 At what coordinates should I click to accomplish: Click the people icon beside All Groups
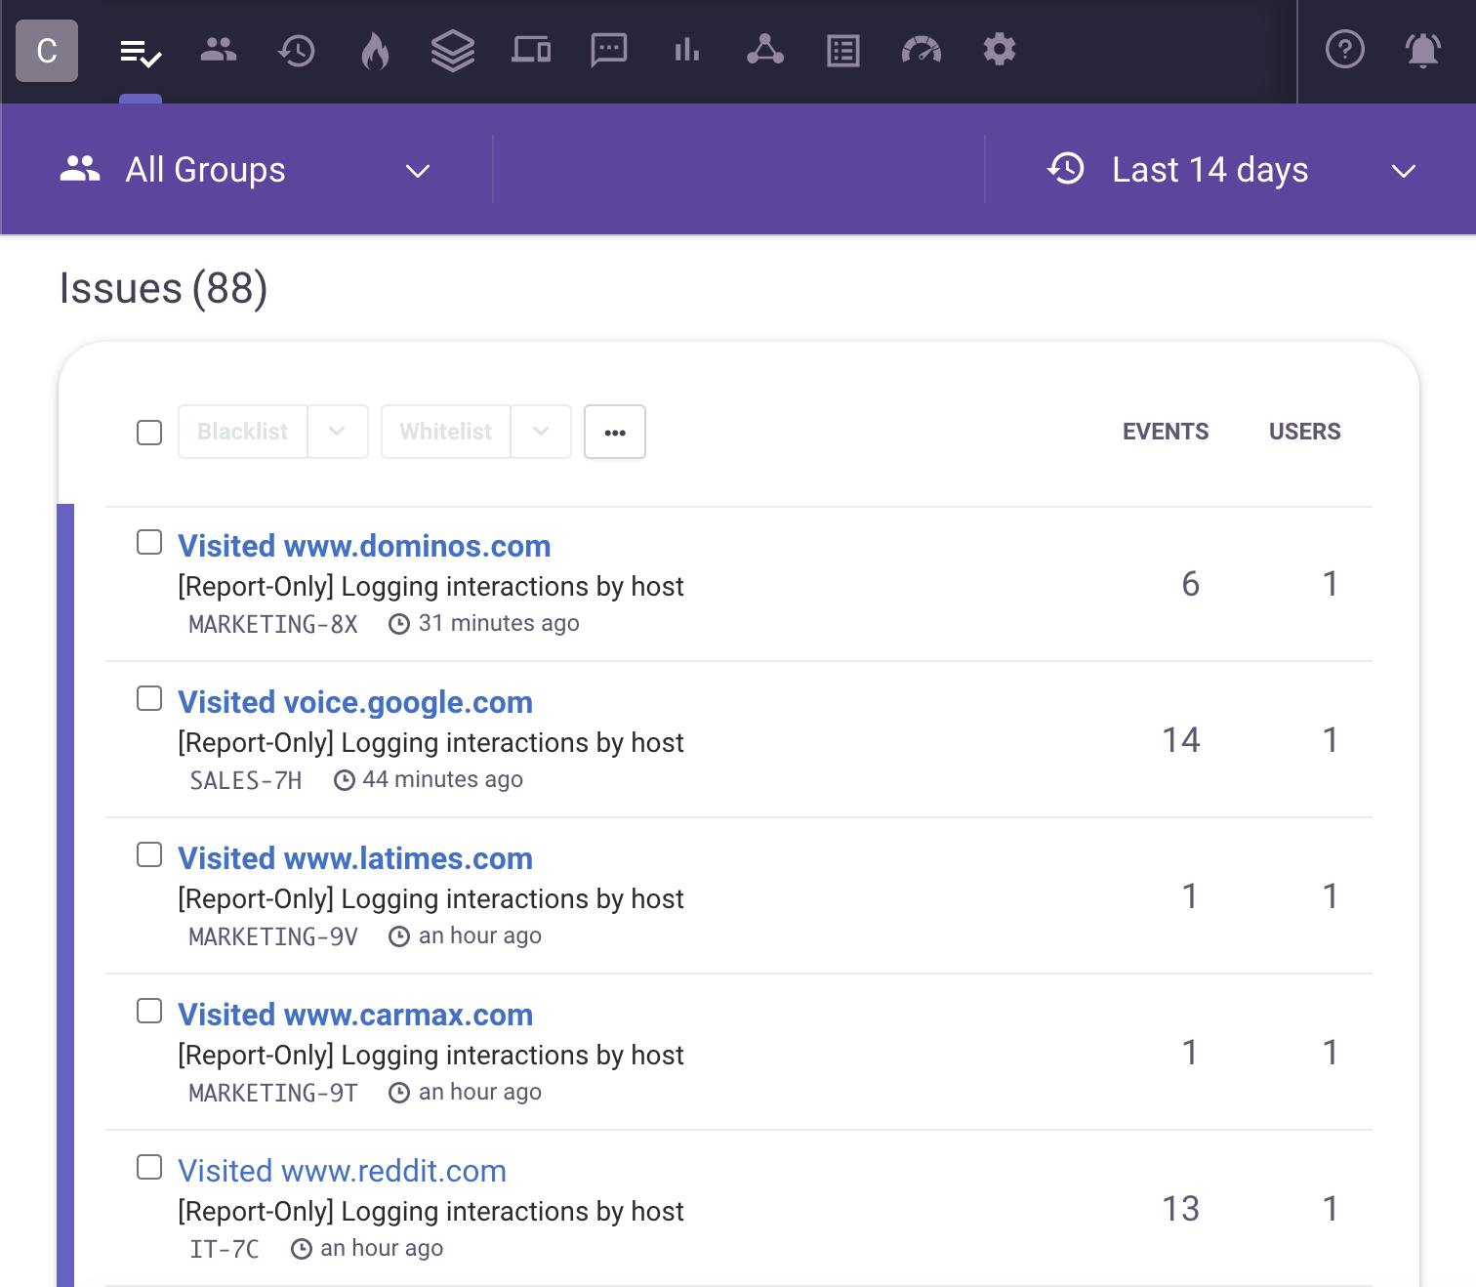pos(80,169)
